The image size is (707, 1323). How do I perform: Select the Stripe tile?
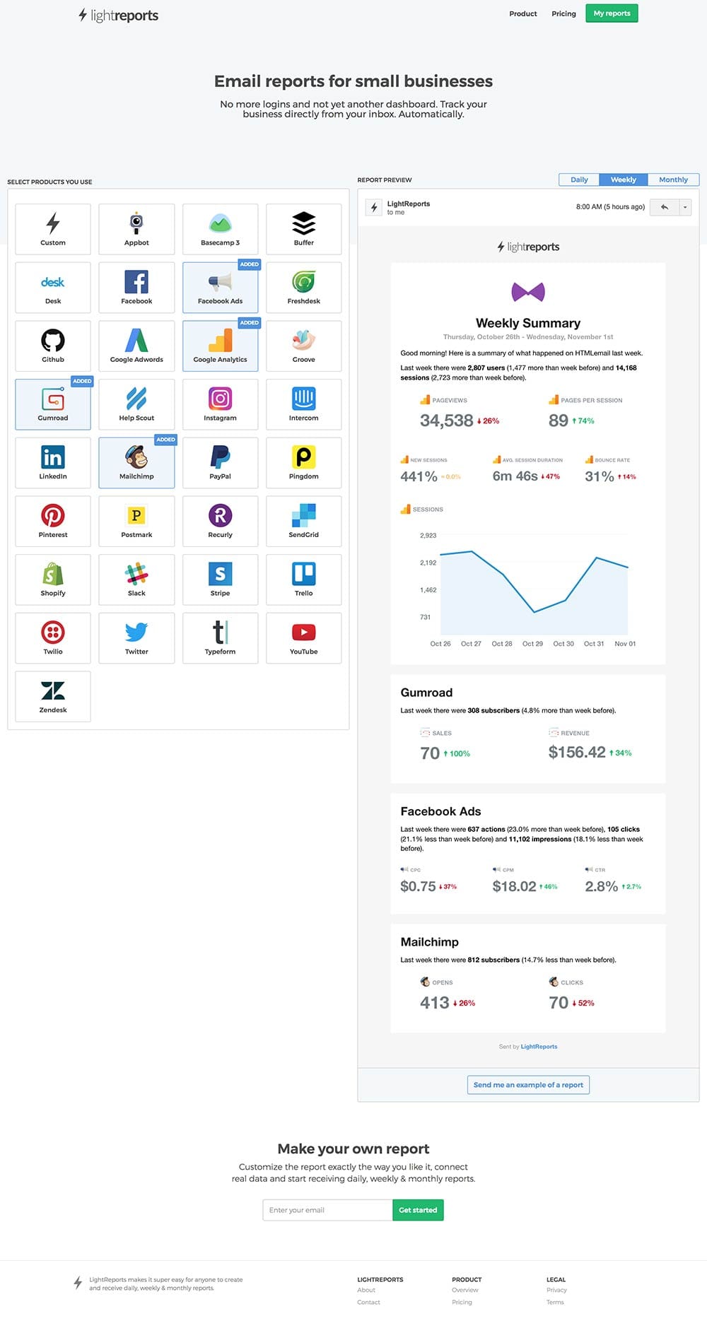220,580
